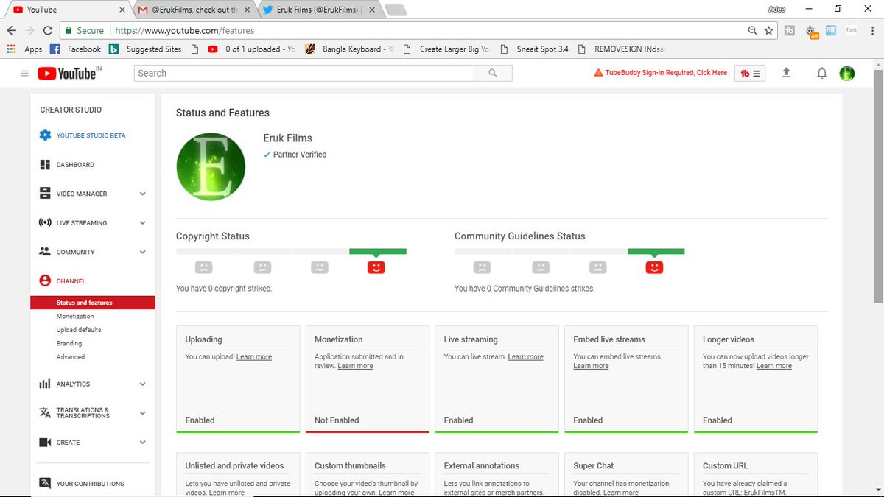Click the browser back arrow
This screenshot has height=497, width=884.
pyautogui.click(x=11, y=30)
